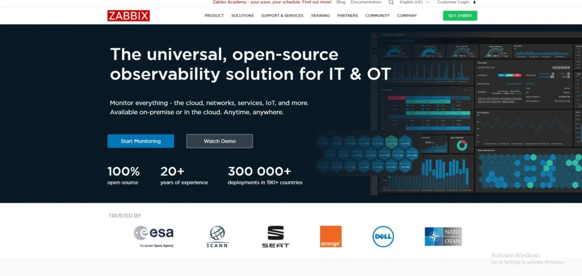Open the Community menu

tap(377, 15)
